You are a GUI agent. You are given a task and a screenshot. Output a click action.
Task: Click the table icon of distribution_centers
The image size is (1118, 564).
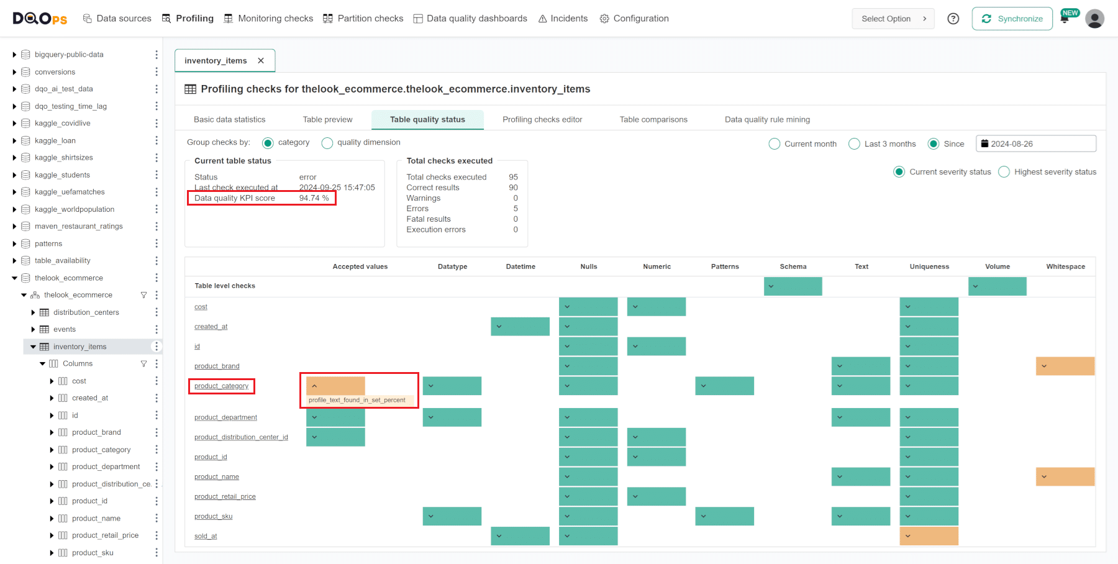coord(44,312)
